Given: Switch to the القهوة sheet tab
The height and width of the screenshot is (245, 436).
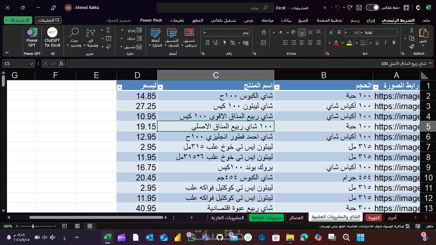Looking at the screenshot, I should 374,218.
